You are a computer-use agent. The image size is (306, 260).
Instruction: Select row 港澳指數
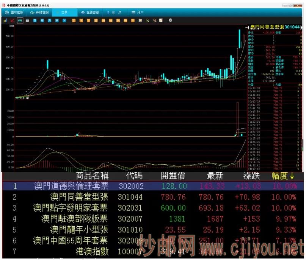tap(153, 252)
